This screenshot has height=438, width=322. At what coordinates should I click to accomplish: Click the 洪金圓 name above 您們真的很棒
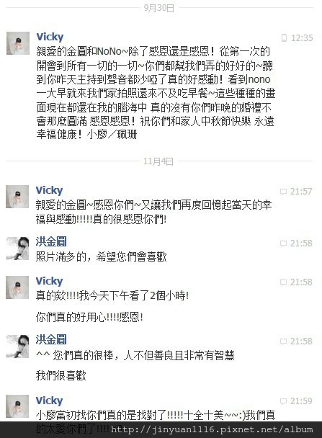(51, 340)
